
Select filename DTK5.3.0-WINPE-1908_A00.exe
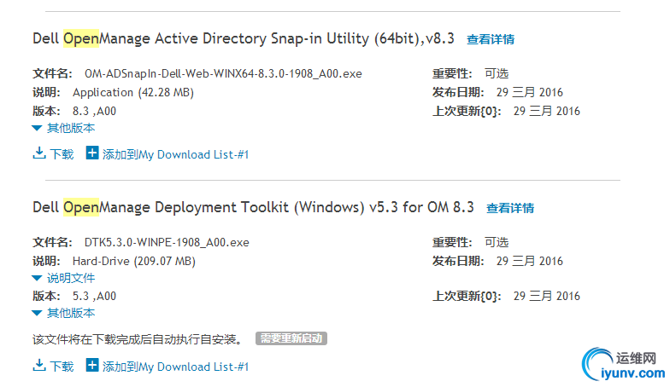(167, 242)
